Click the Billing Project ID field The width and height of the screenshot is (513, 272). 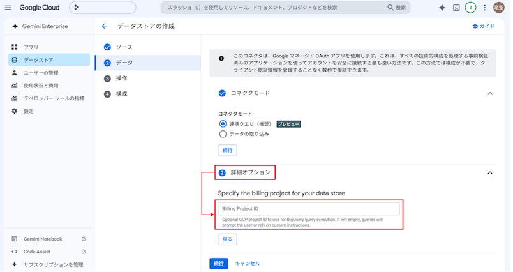pos(309,209)
